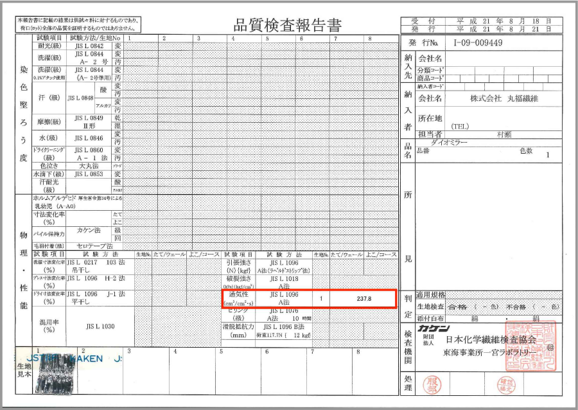This screenshot has width=578, height=410.
Task: Click the JIS L 0217 103 法 entry
Action: pos(96,263)
